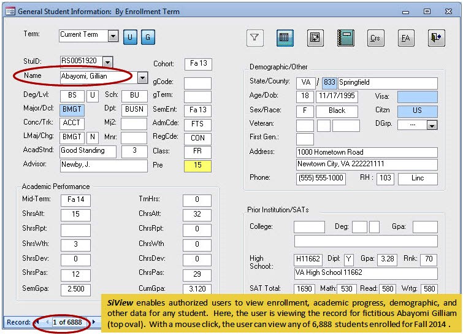
Task: Jump to first record arrow
Action: click(37, 322)
